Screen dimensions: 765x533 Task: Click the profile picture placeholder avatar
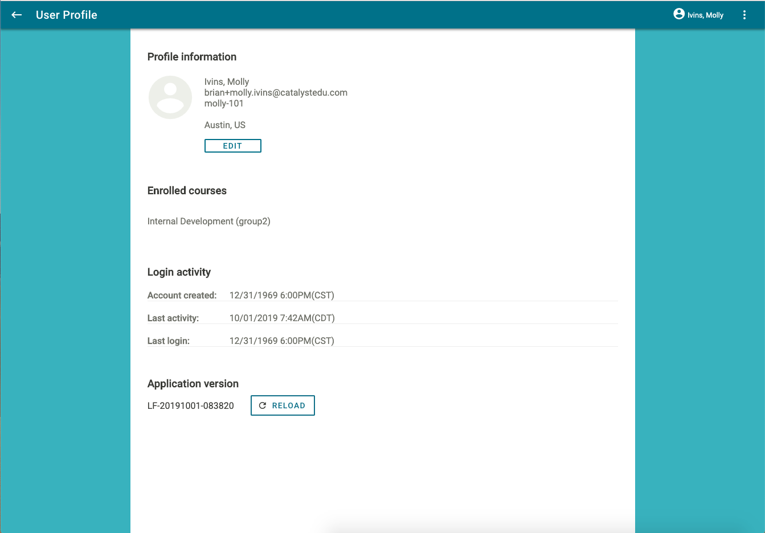170,97
